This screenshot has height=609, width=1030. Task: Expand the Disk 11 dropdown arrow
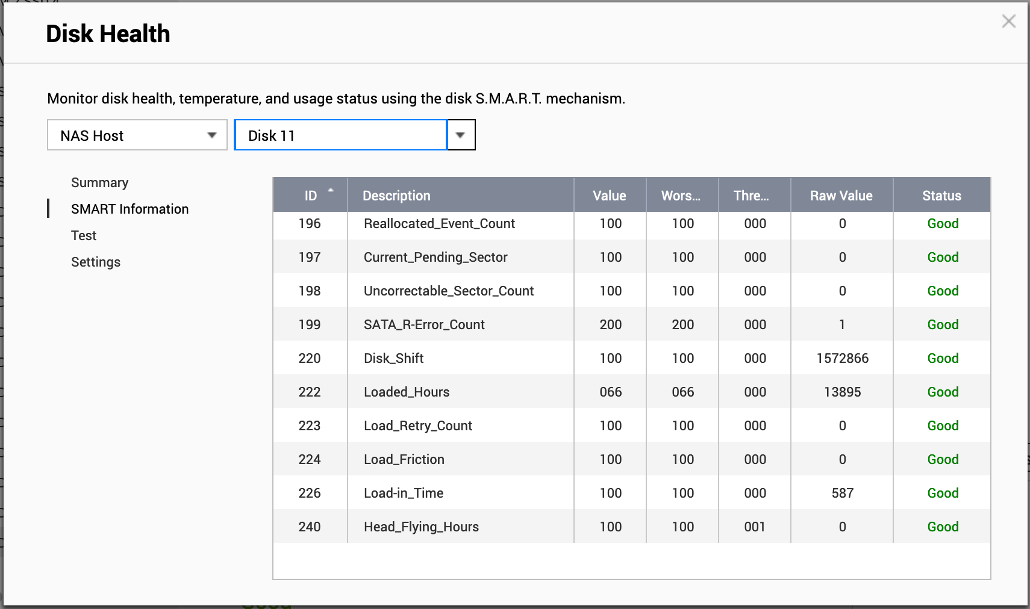tap(461, 135)
